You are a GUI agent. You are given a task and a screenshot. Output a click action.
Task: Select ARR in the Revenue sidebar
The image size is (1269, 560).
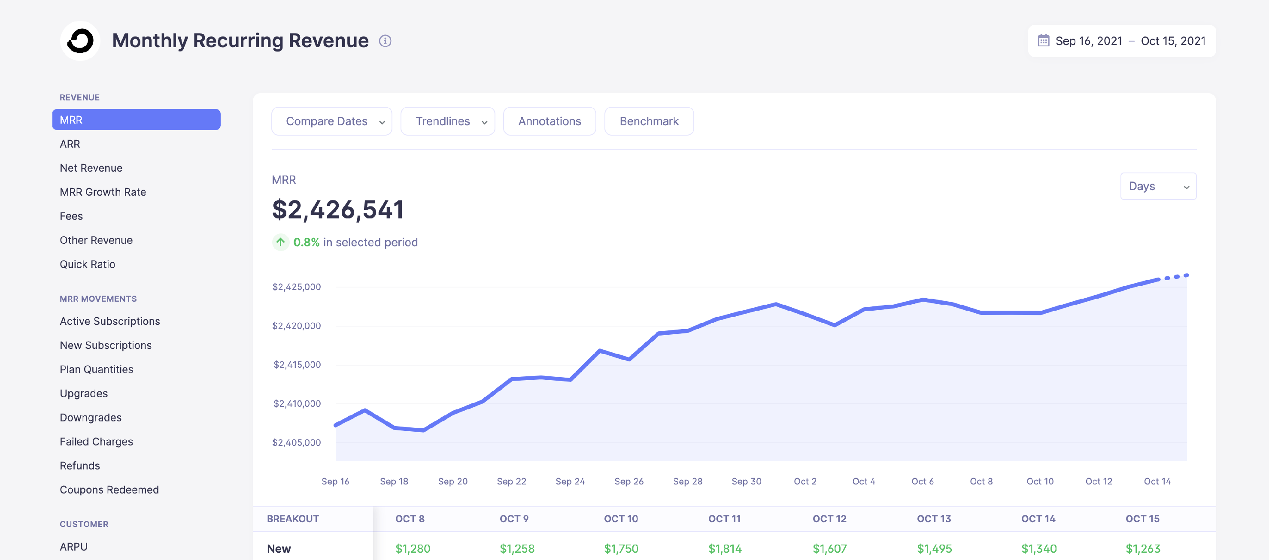pos(70,143)
